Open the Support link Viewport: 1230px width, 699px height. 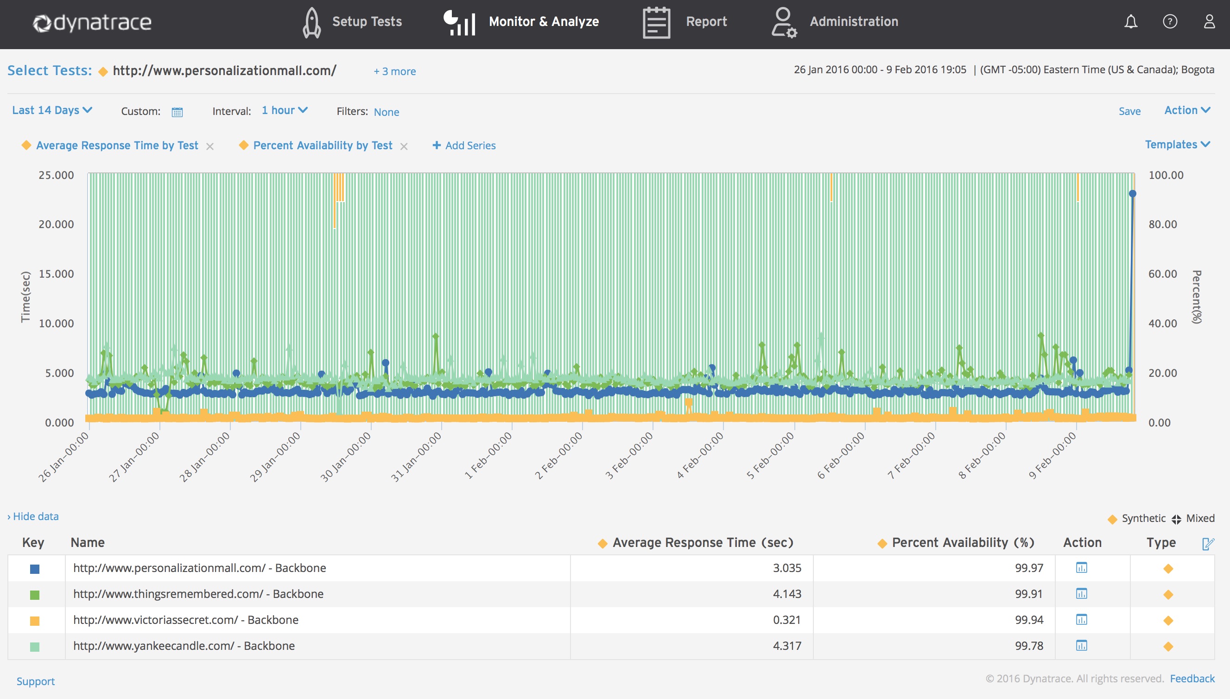point(36,682)
